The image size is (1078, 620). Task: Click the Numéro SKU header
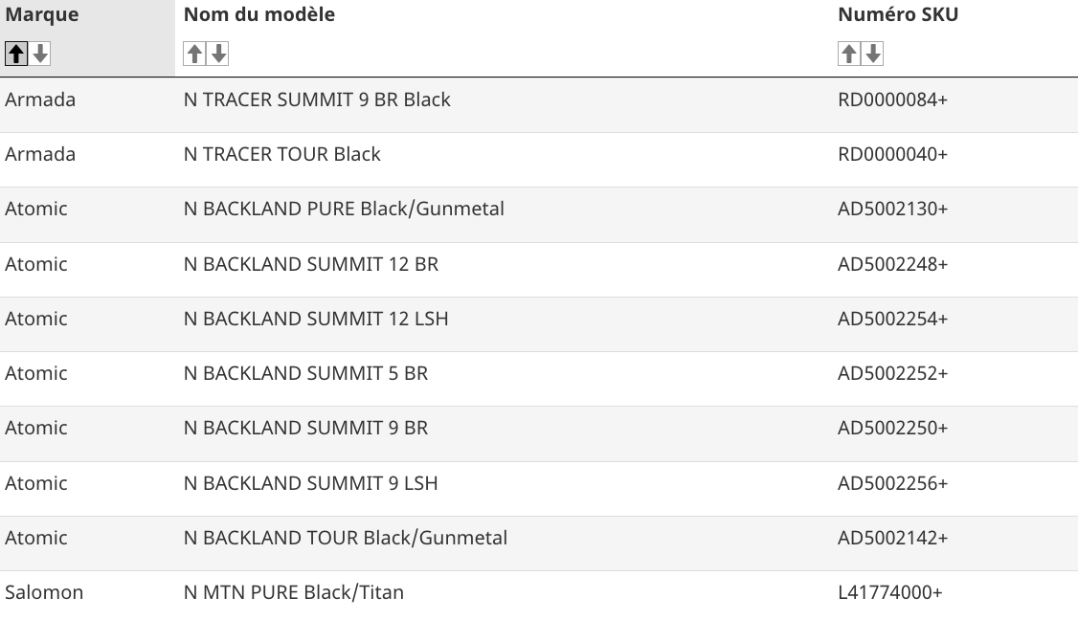[x=898, y=14]
